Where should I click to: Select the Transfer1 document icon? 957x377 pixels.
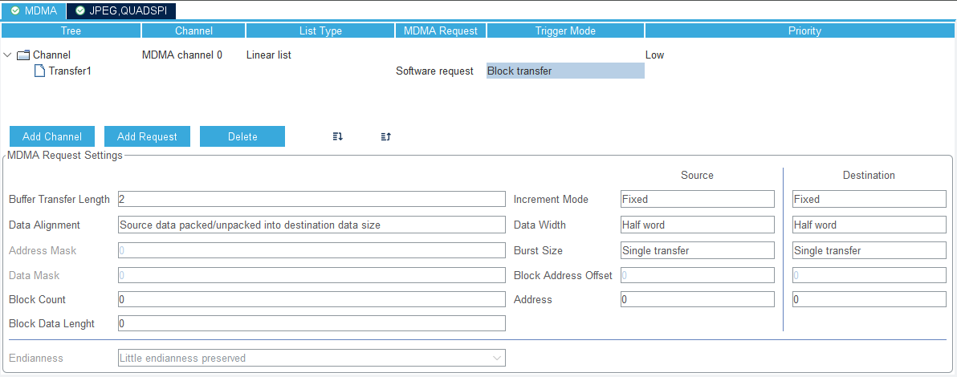[x=39, y=71]
